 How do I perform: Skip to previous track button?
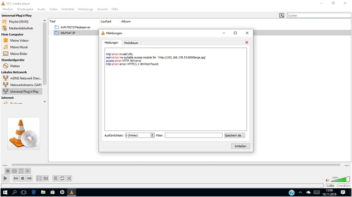point(16,178)
